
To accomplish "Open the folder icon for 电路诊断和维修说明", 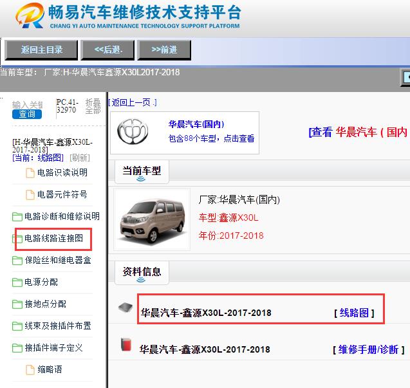I will click(x=17, y=216).
